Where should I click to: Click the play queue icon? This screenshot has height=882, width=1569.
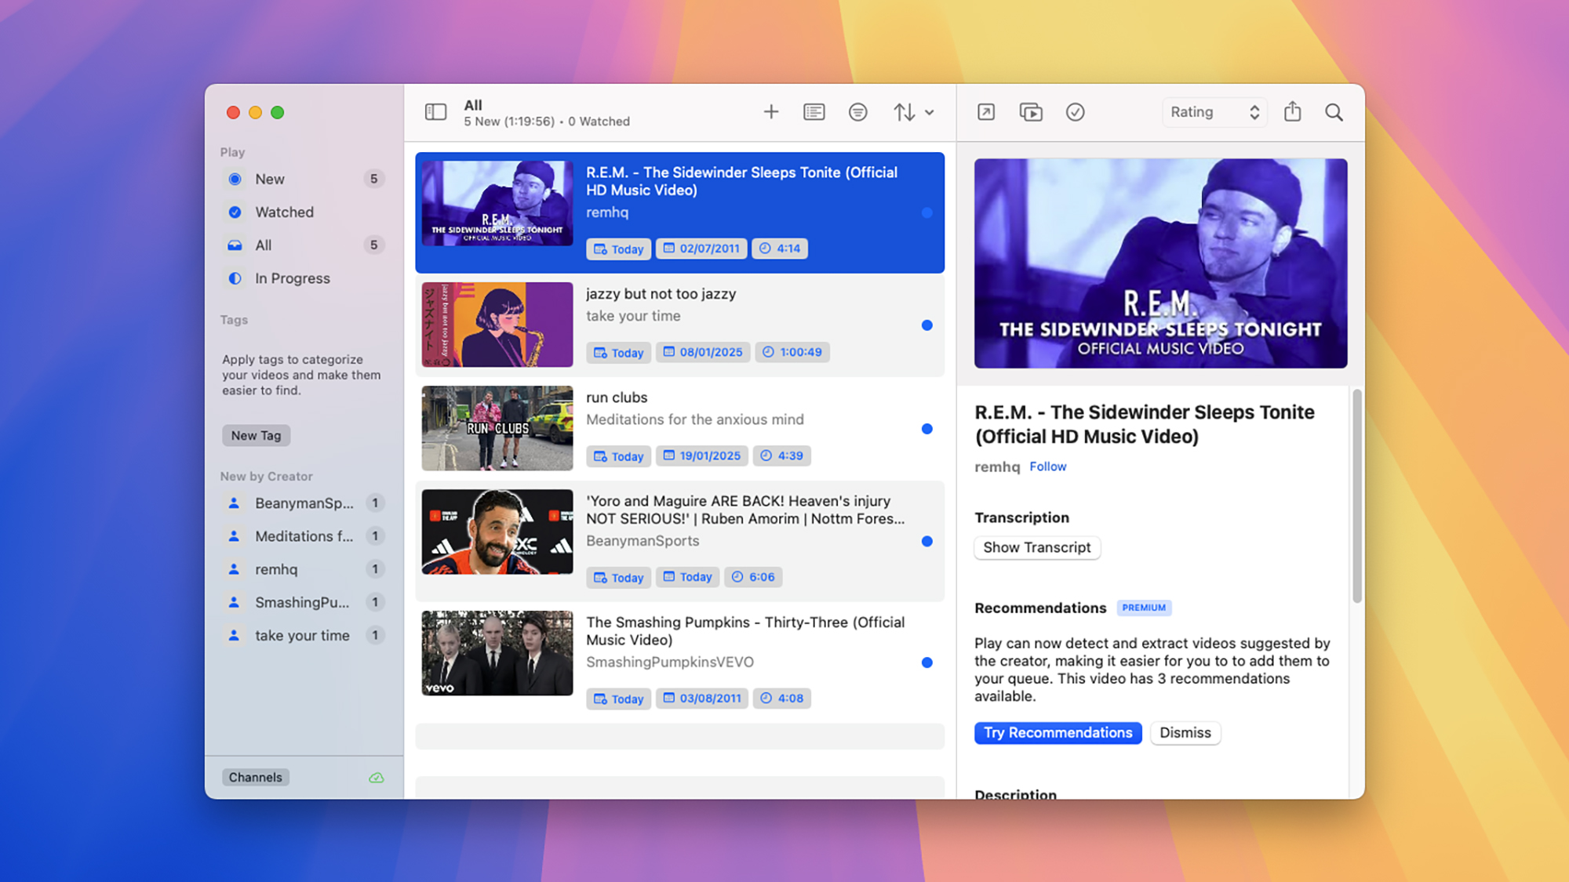1030,112
